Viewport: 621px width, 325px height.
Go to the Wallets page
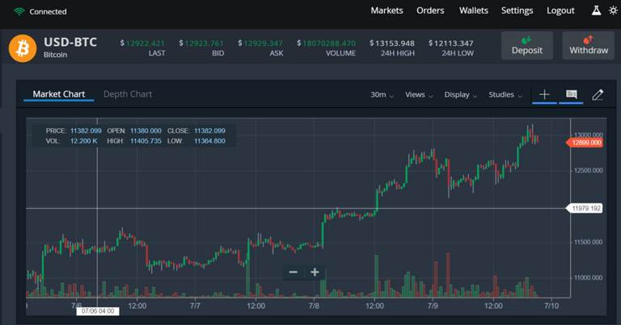point(474,10)
